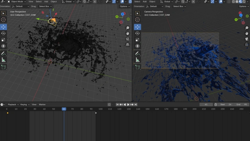Image resolution: width=250 pixels, height=141 pixels.
Task: Select the Select Box tool in camera viewport
Action: click(137, 13)
